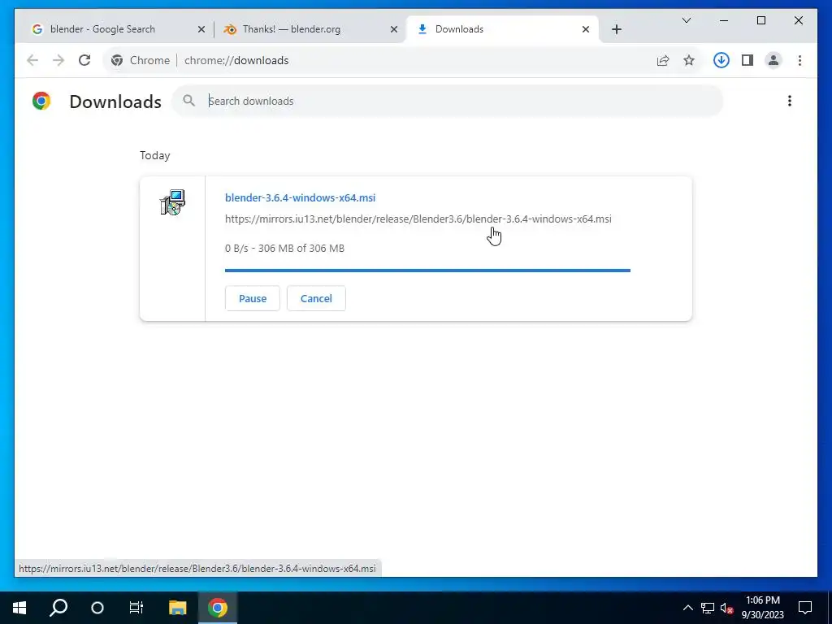Click the browser forward arrow
The height and width of the screenshot is (624, 832).
[x=58, y=60]
